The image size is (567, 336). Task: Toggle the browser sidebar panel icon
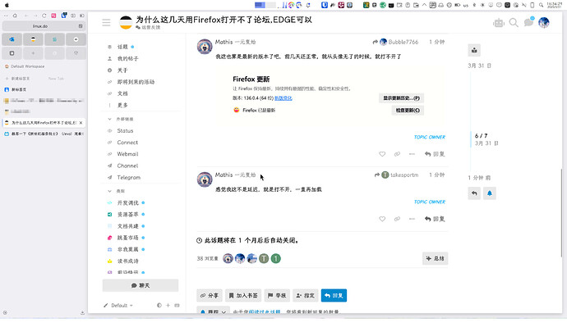coord(82,16)
